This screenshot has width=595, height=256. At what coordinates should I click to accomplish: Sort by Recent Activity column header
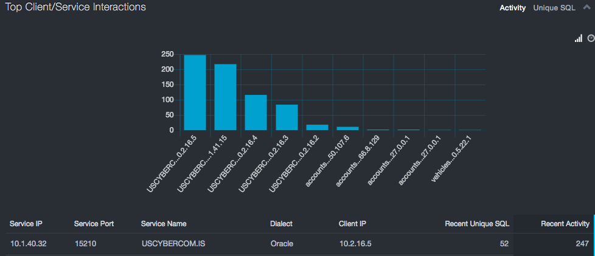coord(565,224)
